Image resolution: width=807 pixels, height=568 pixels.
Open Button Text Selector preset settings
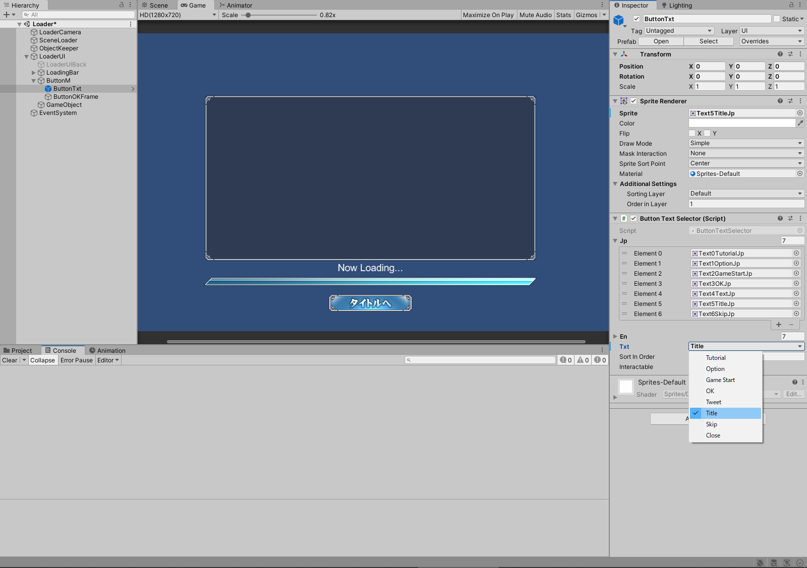pyautogui.click(x=790, y=218)
